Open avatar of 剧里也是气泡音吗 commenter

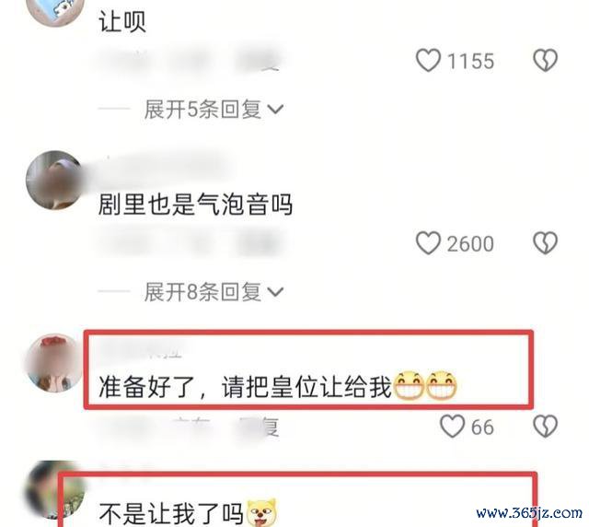(x=55, y=180)
